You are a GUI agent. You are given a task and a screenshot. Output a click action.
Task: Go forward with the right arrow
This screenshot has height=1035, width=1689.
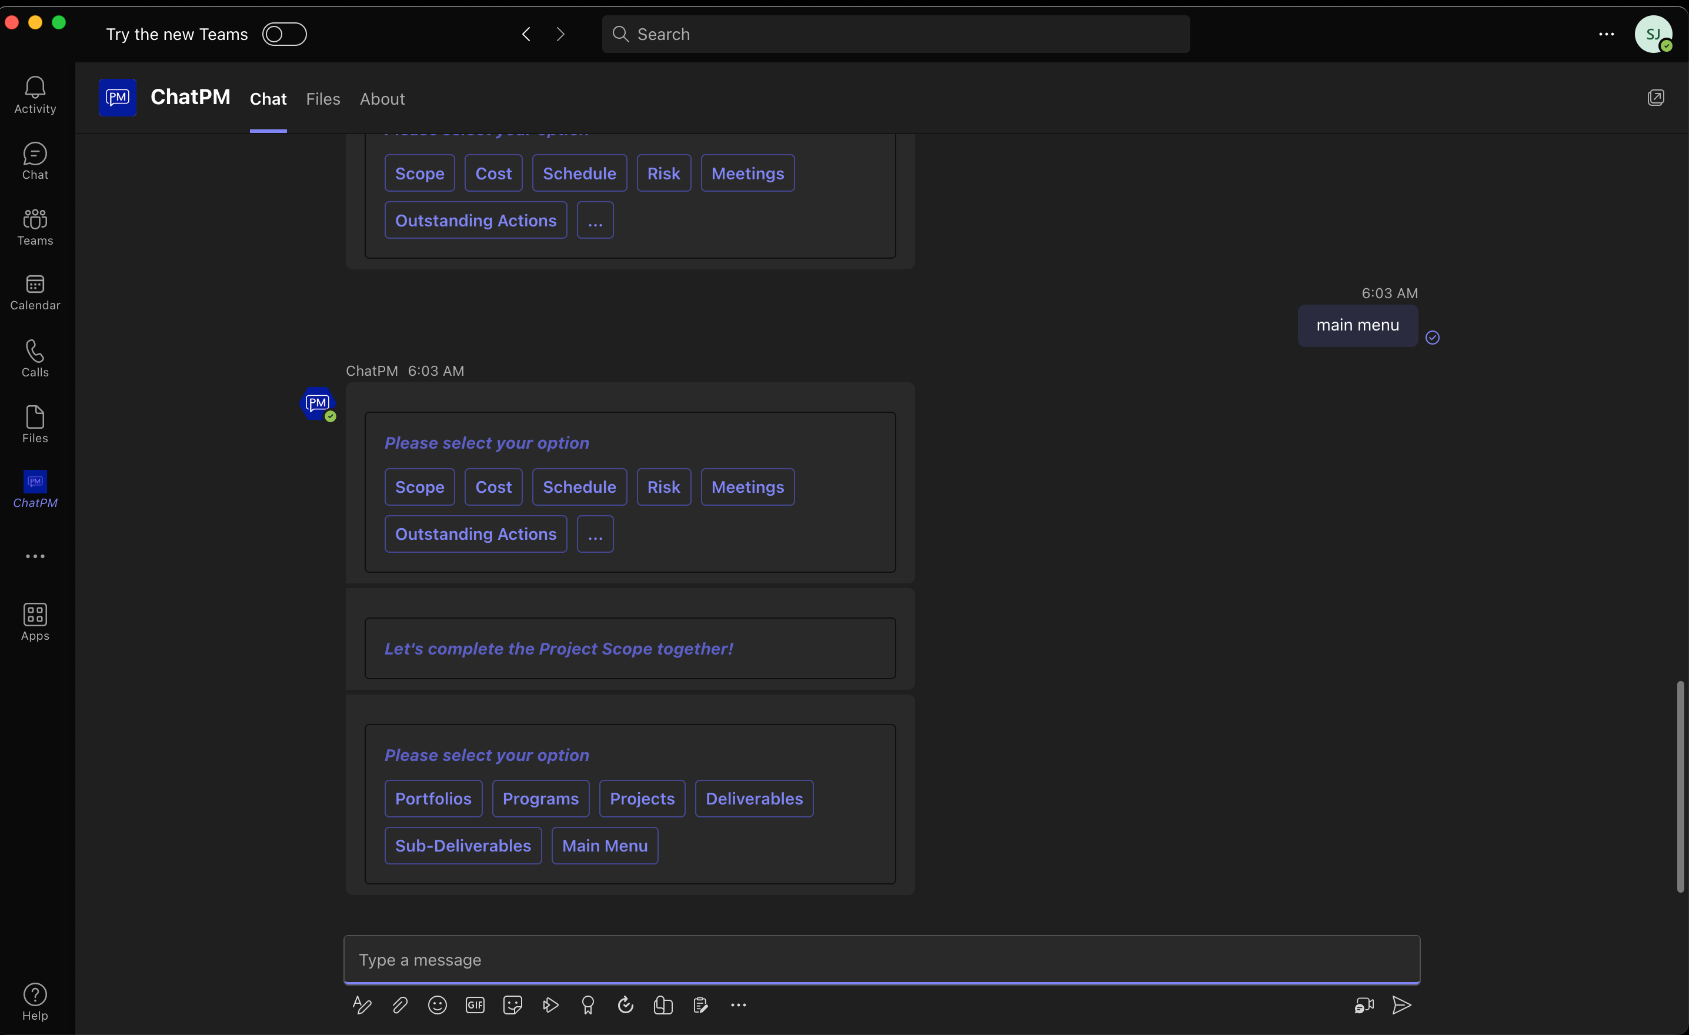560,34
